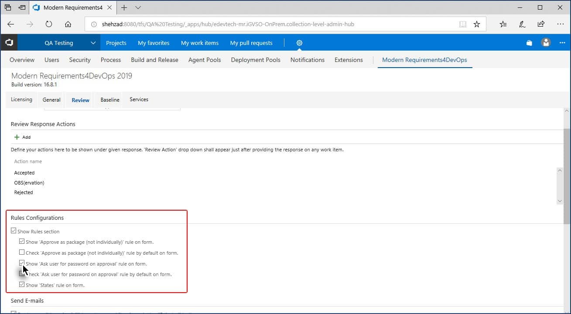Toggle Show 'Approve as package' rule checkbox
Screen dimensions: 571x314
pyautogui.click(x=22, y=241)
